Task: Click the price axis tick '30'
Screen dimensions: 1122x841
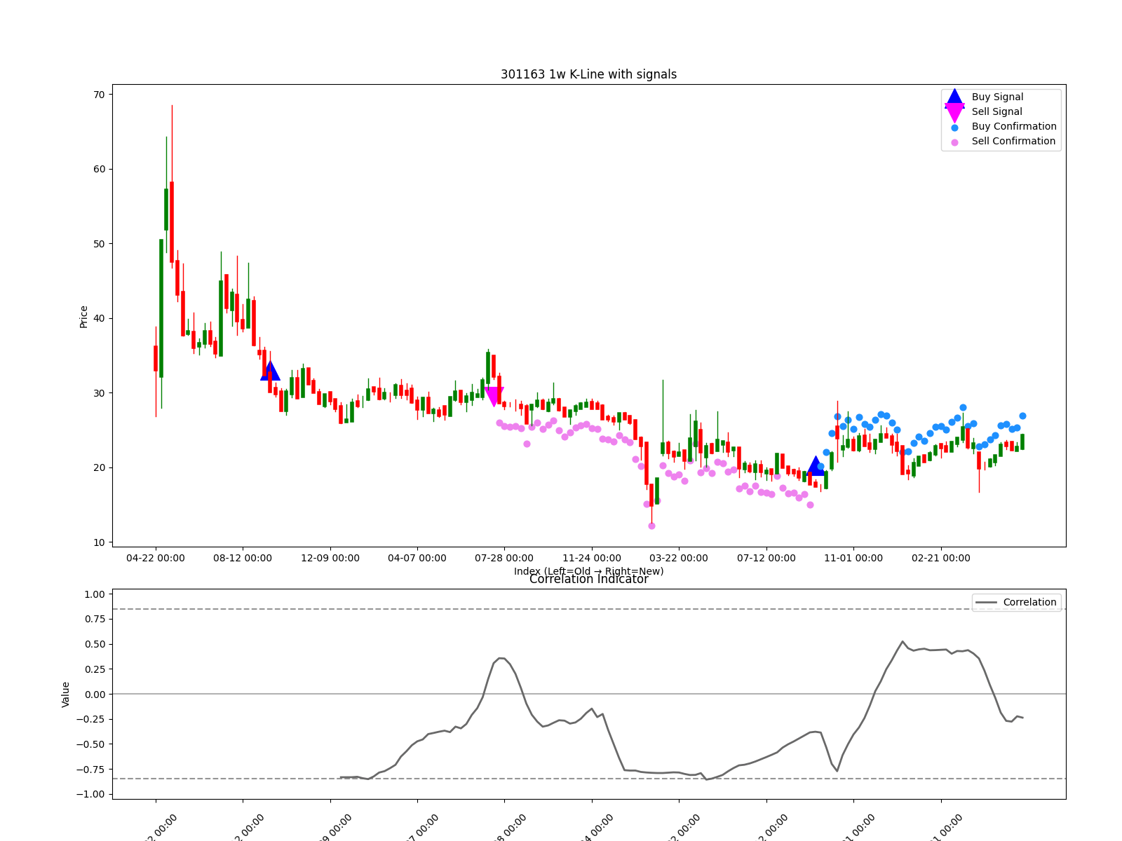Action: 99,393
